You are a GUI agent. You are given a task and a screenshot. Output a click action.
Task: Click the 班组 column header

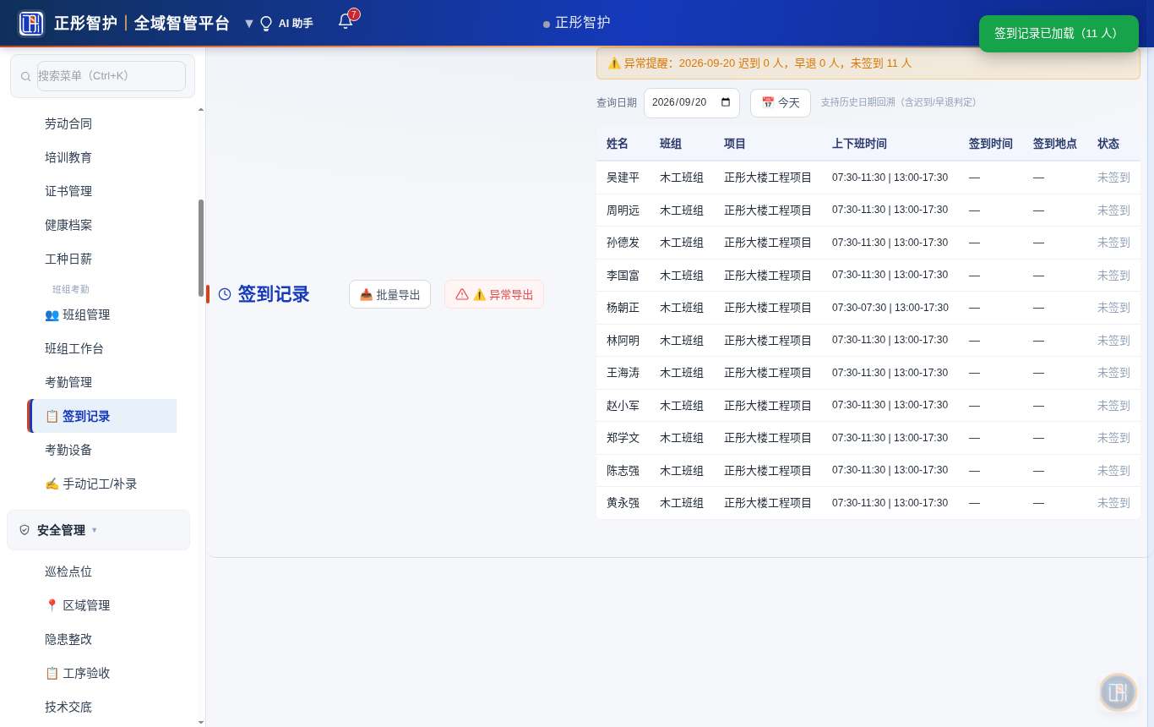click(671, 144)
